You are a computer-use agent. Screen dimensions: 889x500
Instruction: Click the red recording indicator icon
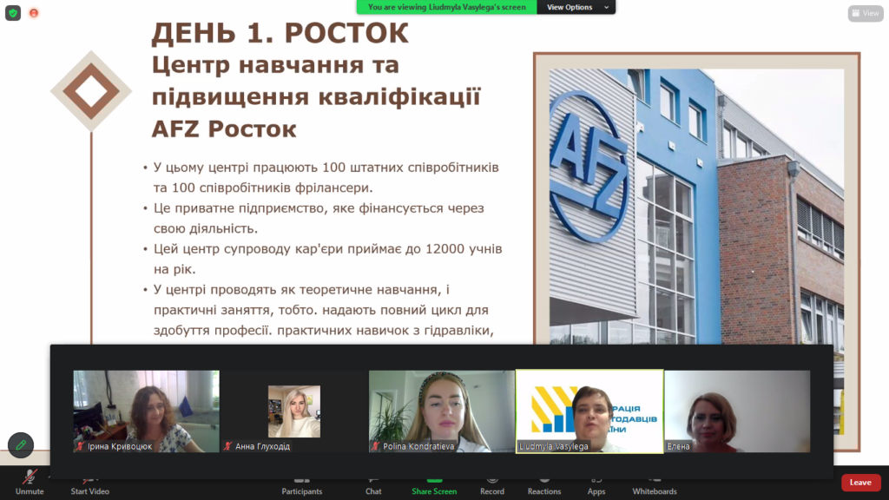34,13
